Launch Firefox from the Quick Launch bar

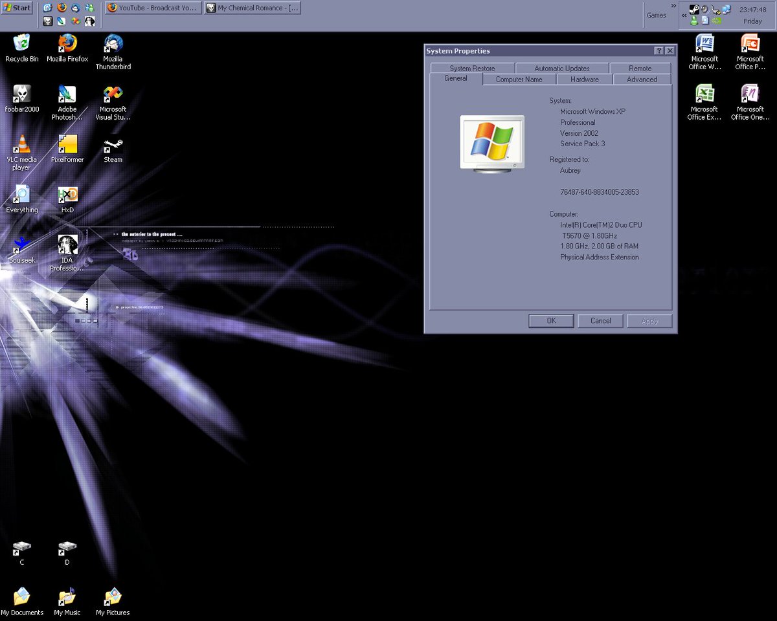62,8
